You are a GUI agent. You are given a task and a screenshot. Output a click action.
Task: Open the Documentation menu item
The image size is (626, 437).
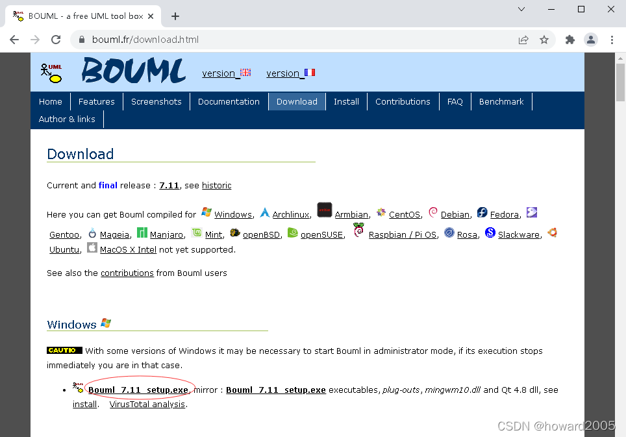(x=229, y=101)
